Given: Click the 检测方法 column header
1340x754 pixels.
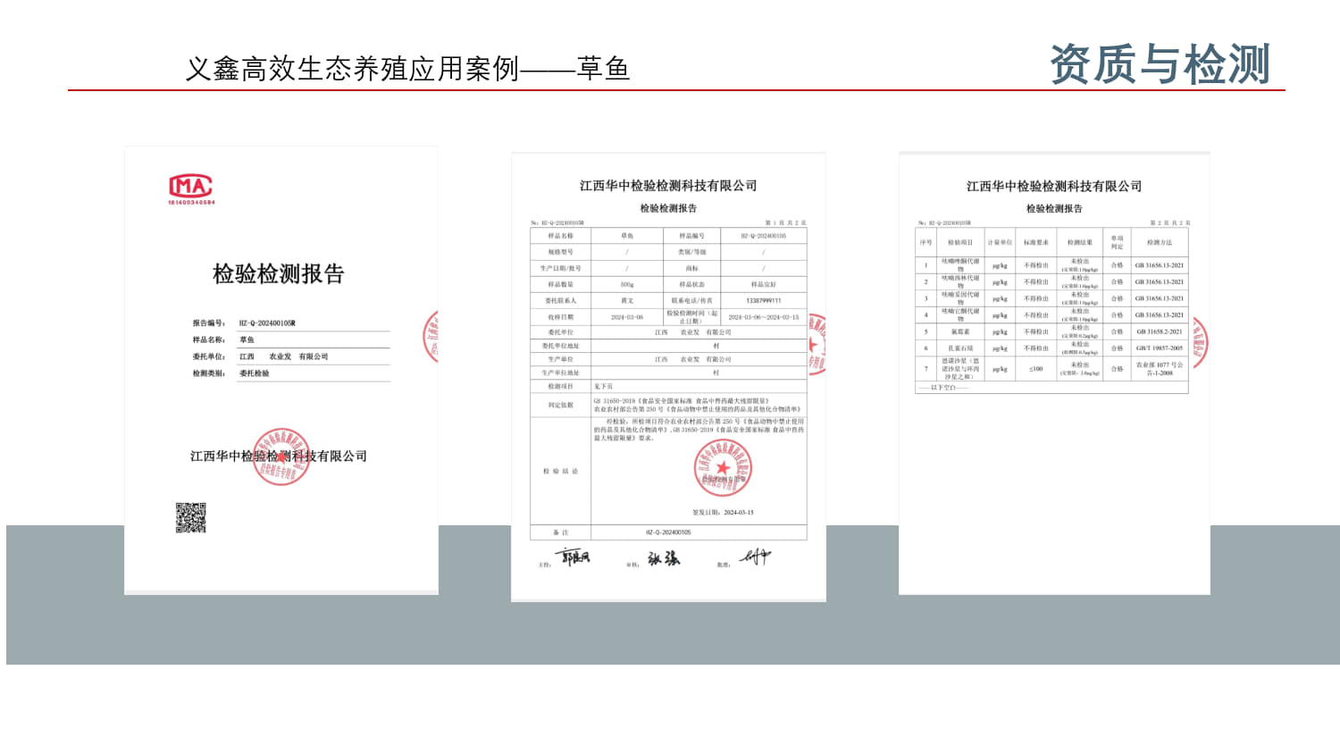Looking at the screenshot, I should point(1160,243).
